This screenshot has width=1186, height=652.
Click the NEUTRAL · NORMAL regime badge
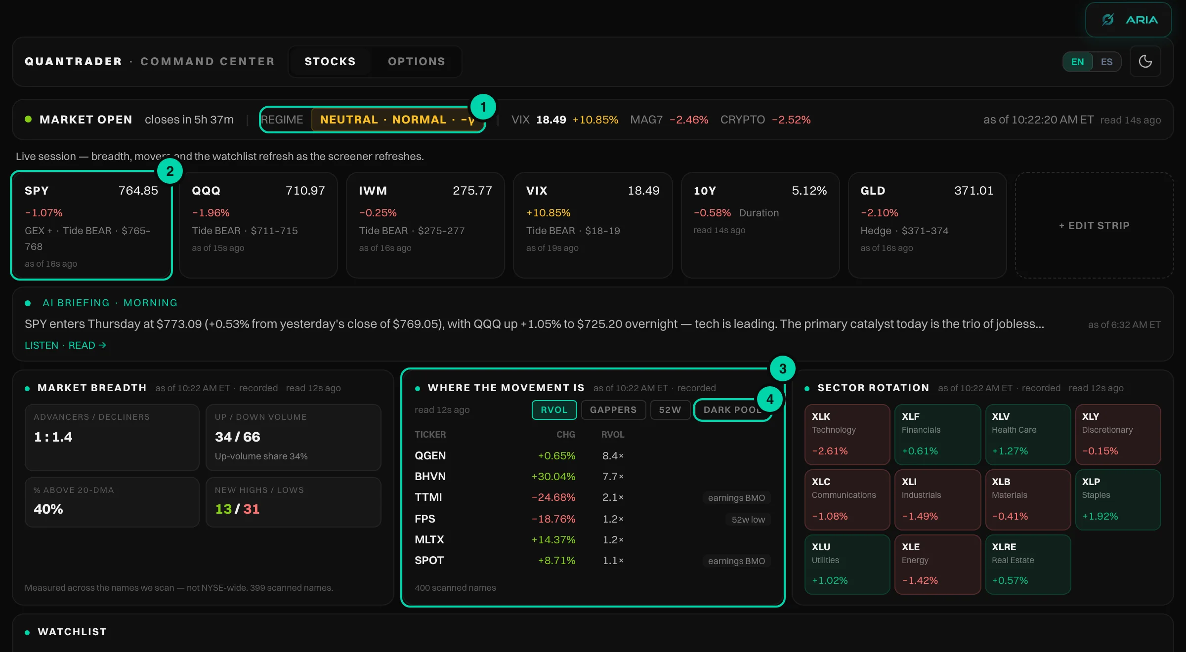coord(398,120)
